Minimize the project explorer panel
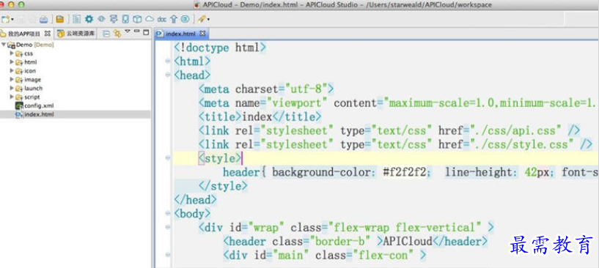 [136, 31]
